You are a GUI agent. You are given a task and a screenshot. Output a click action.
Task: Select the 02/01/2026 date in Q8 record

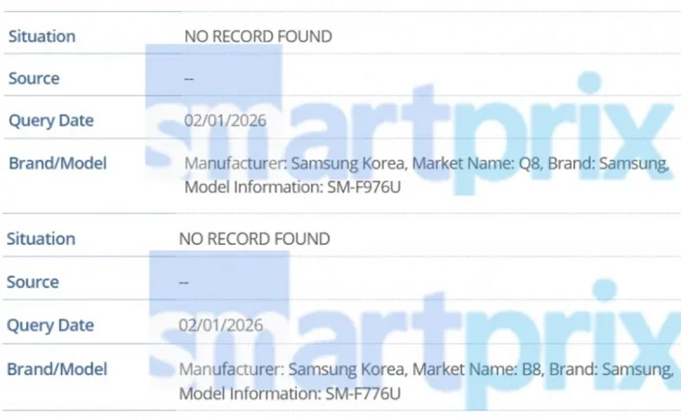(225, 121)
